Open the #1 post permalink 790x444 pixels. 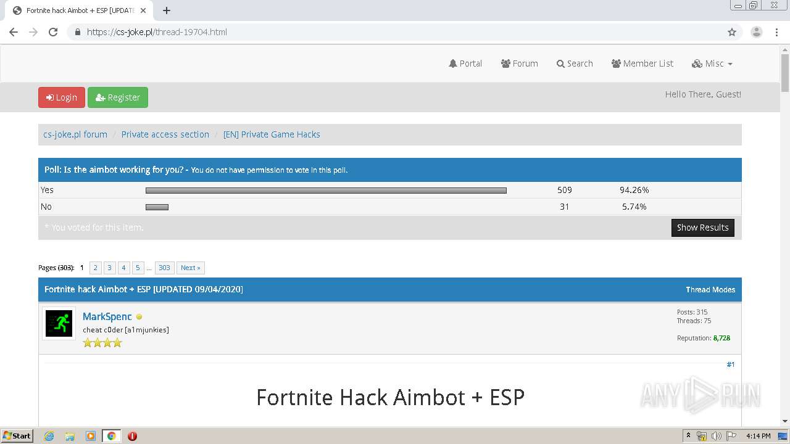click(x=730, y=364)
